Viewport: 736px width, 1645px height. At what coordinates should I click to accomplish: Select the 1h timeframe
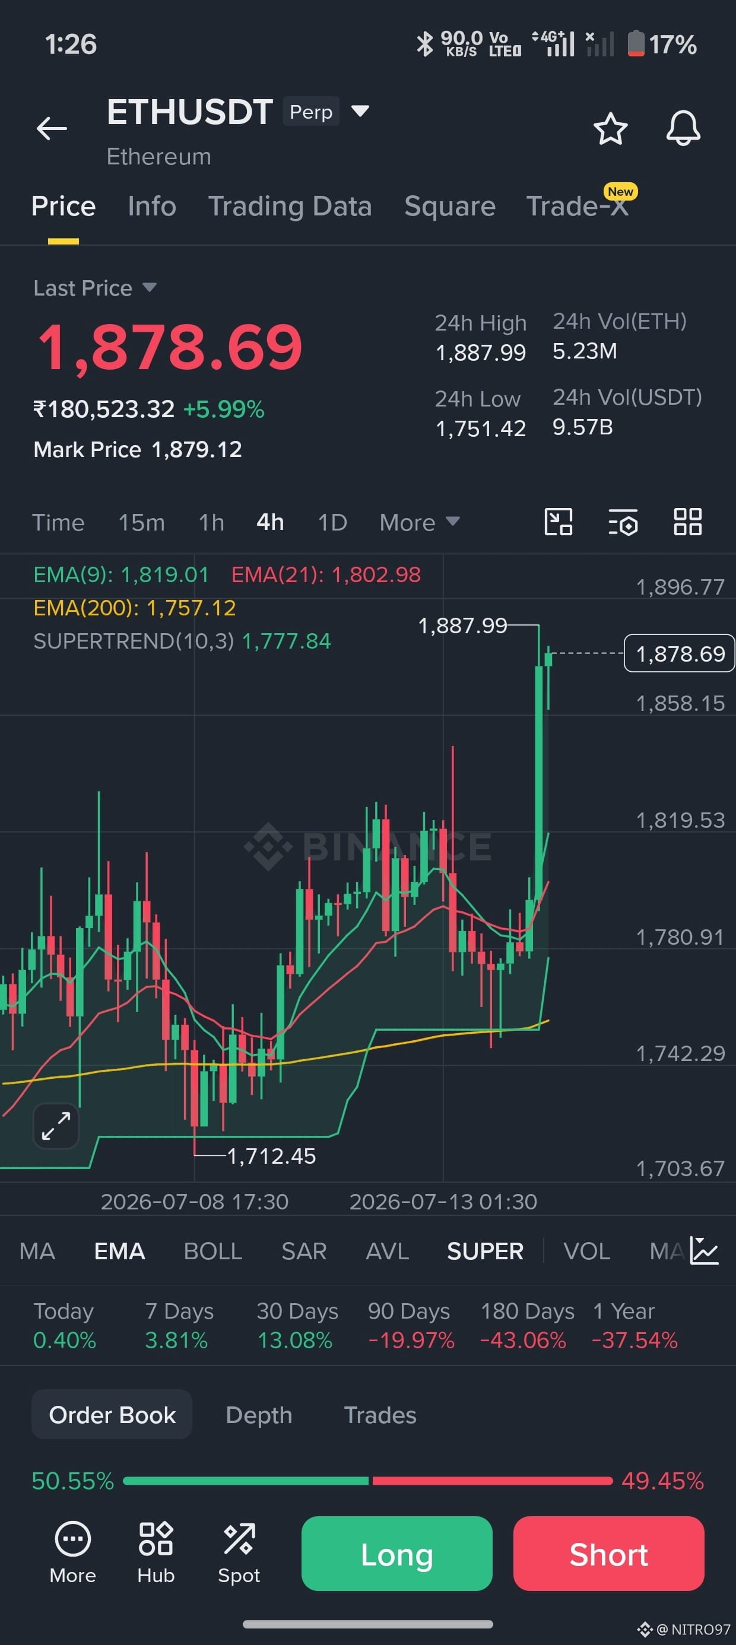[211, 522]
